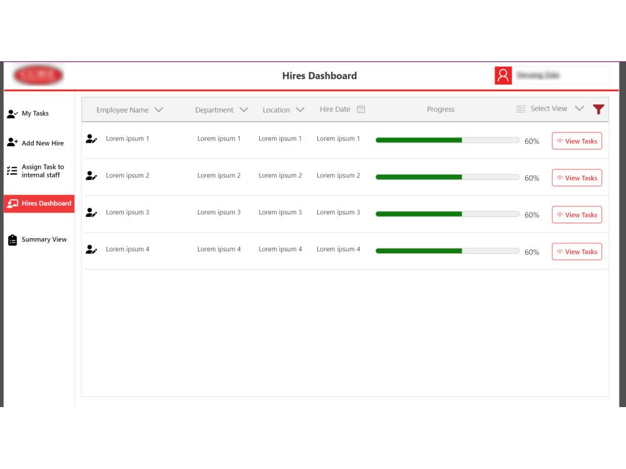Click employee name Lorem ipsum 1
The image size is (626, 469).
[127, 138]
